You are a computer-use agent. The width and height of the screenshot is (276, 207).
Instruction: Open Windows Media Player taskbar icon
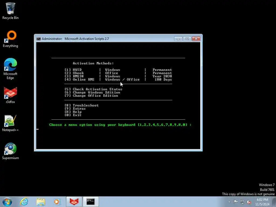click(x=57, y=202)
